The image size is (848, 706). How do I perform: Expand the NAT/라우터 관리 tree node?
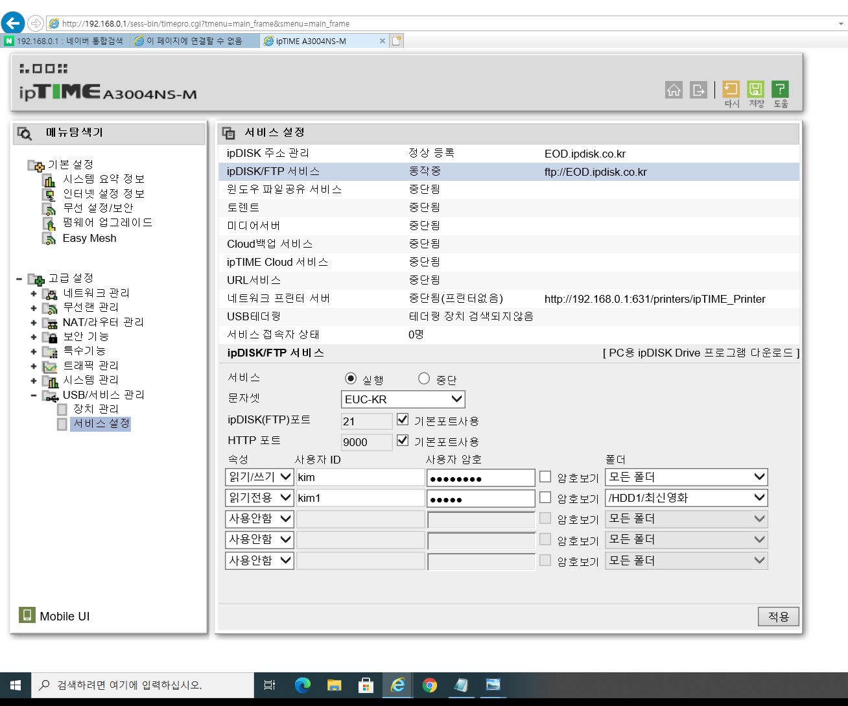point(34,323)
